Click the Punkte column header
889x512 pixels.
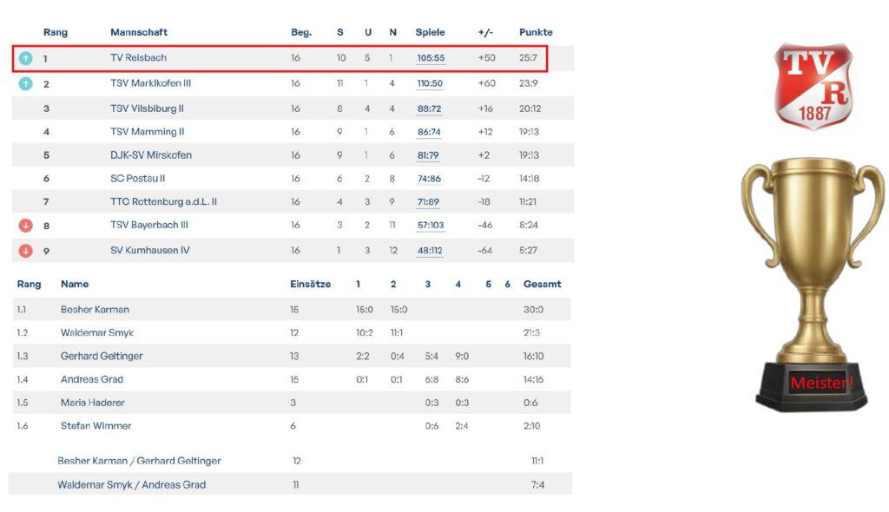coord(536,32)
